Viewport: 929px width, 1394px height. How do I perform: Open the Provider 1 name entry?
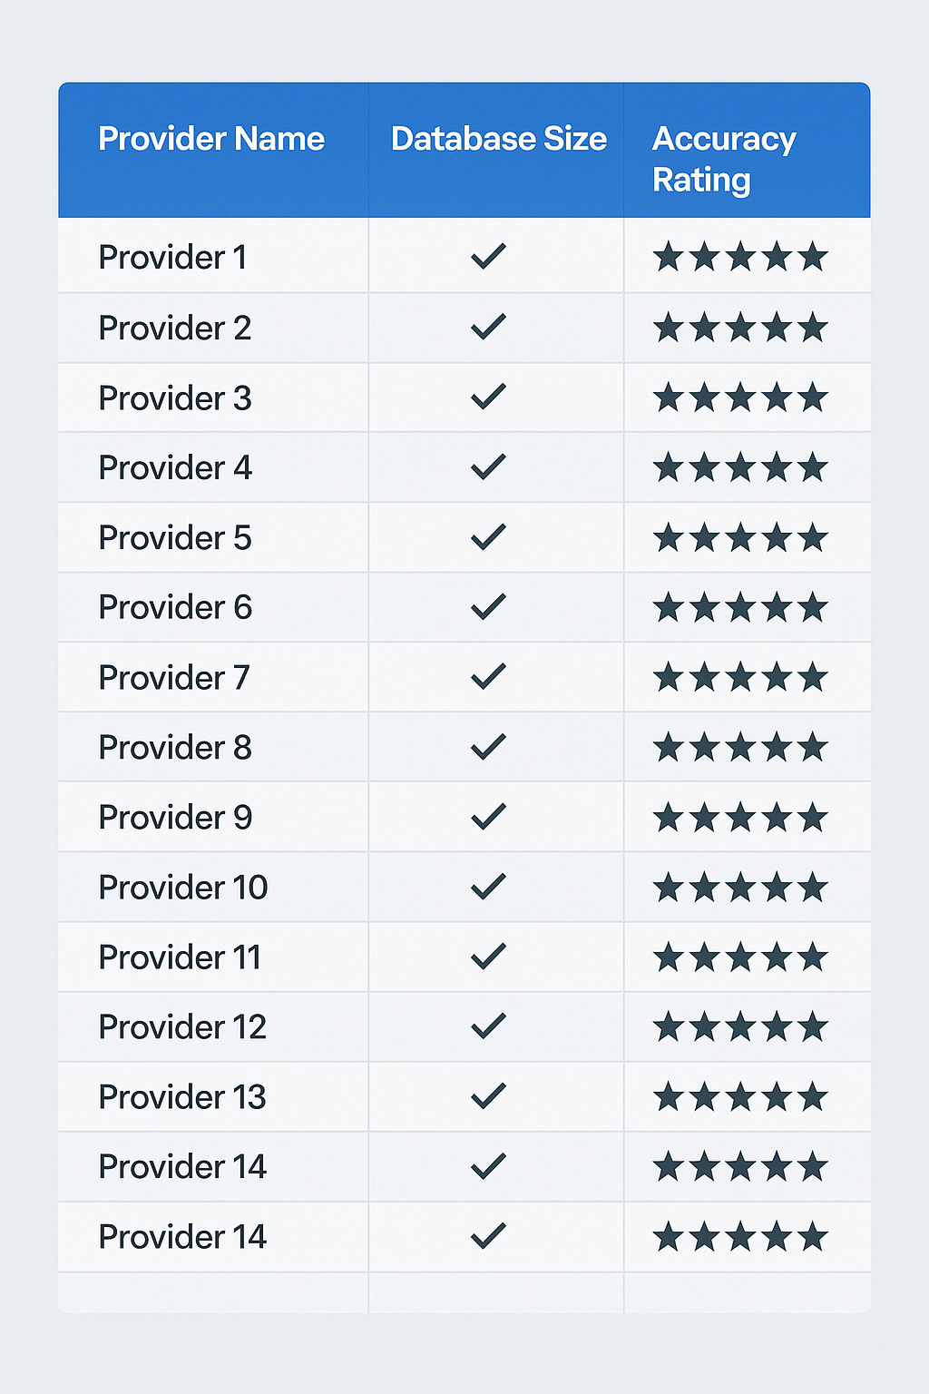tap(172, 258)
